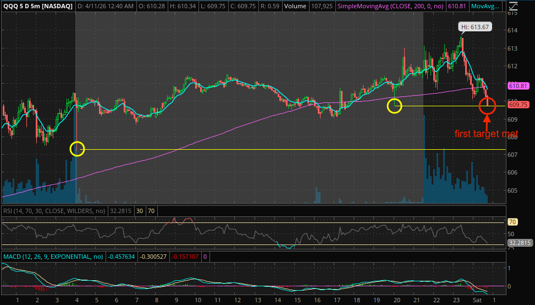Open the truncated MovAvg... study label
Screen dimensions: 535x305
(x=484, y=6)
